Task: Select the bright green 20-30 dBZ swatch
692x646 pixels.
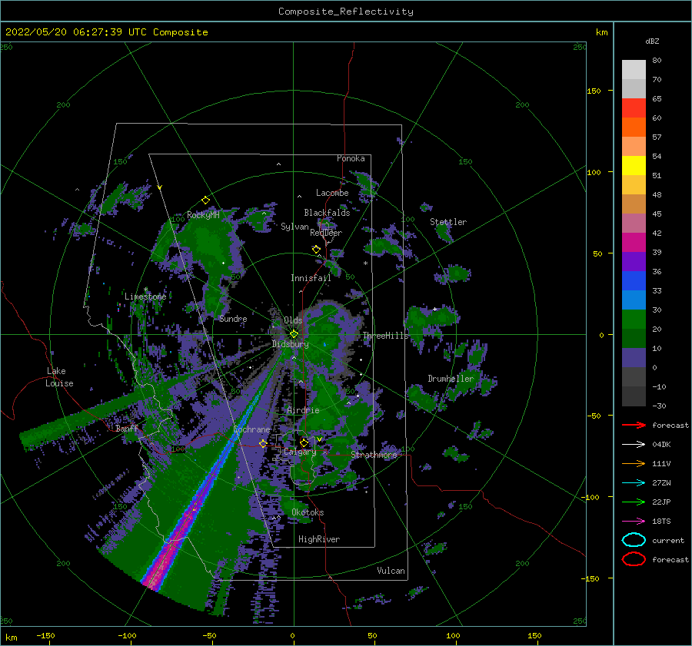Action: (634, 320)
